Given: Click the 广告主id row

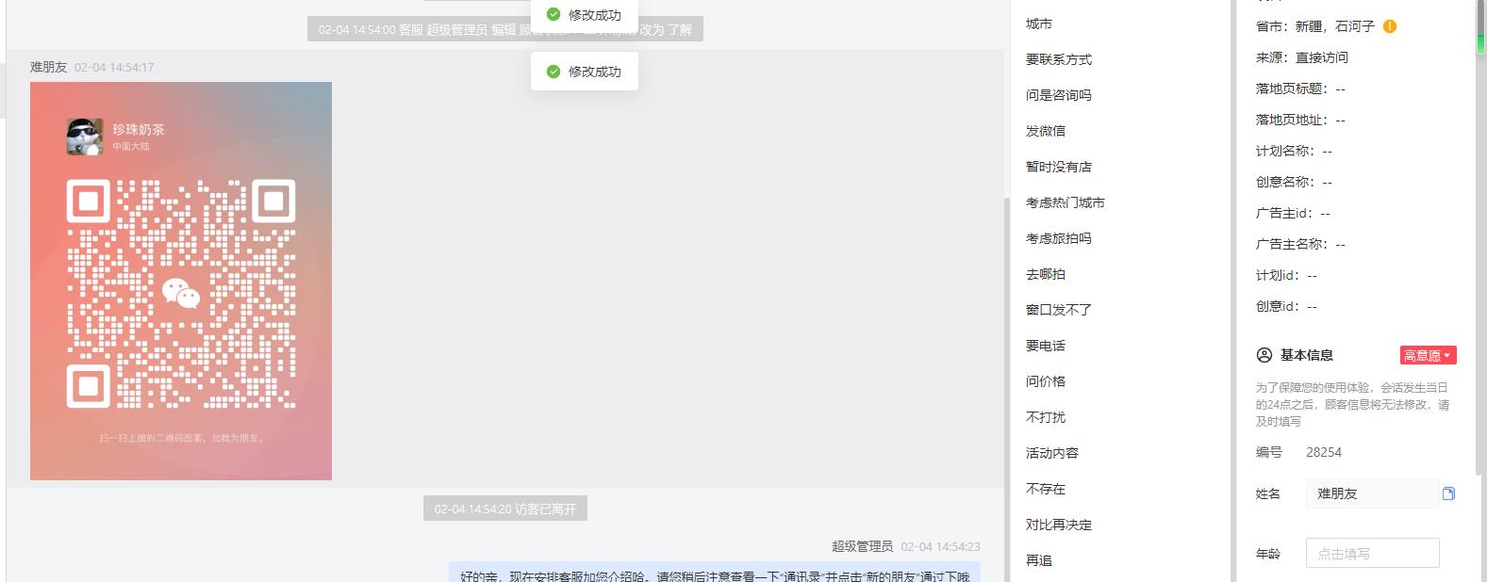Looking at the screenshot, I should tap(1294, 213).
